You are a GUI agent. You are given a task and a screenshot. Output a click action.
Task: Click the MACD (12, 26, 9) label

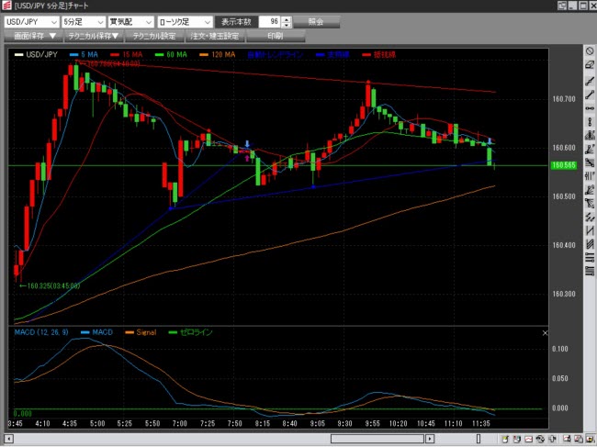[x=41, y=332]
